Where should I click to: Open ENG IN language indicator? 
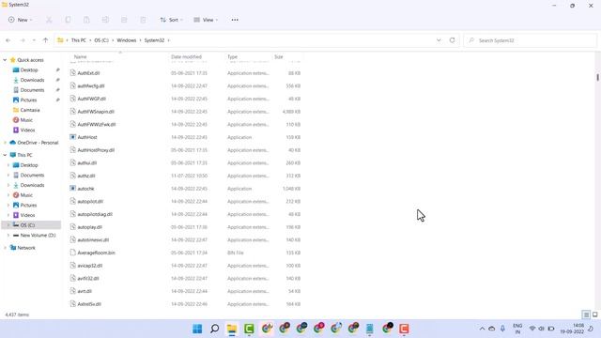point(517,329)
